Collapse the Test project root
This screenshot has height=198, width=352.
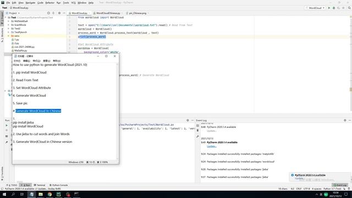point(5,18)
